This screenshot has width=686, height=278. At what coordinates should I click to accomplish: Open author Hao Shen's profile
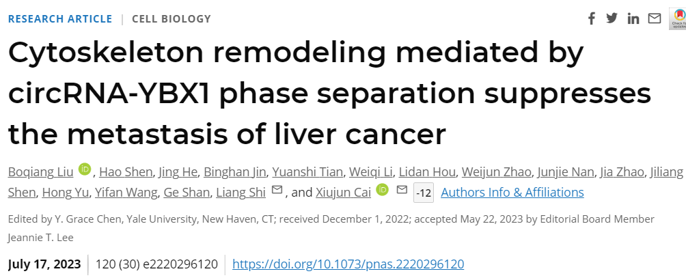tap(126, 172)
